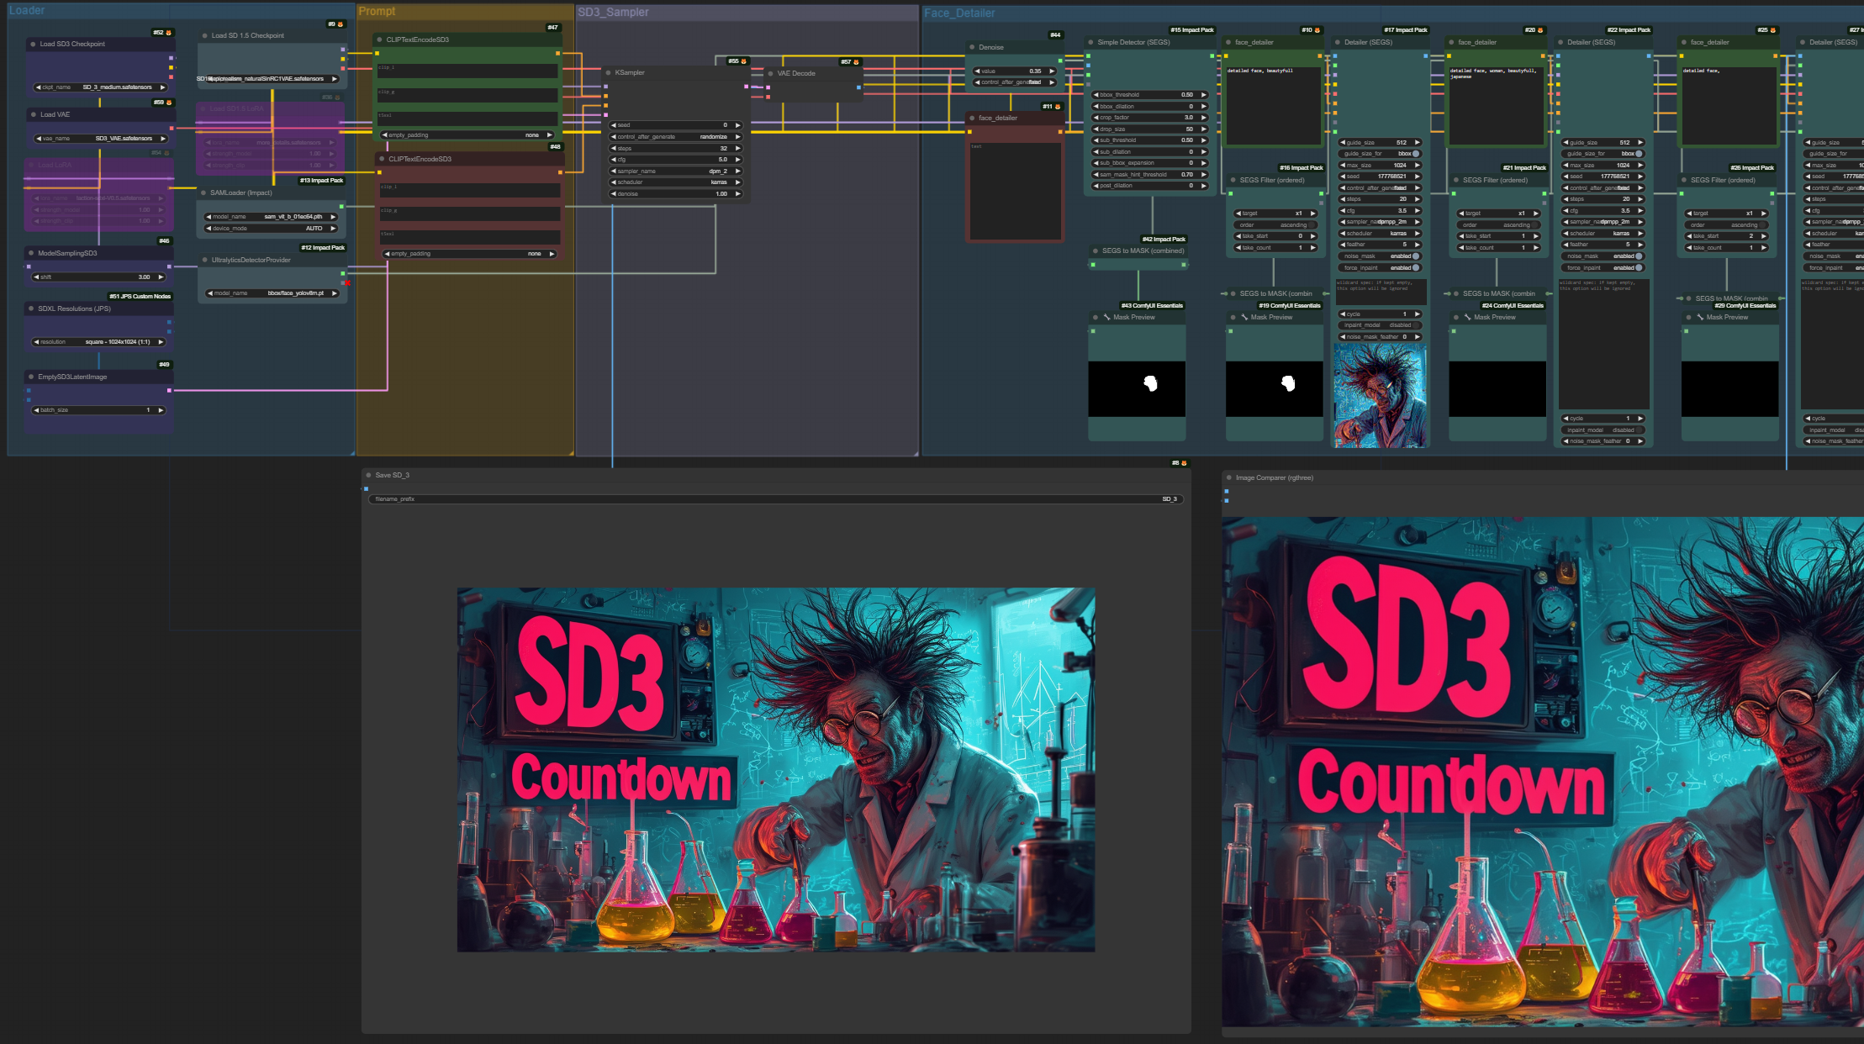Increase KSampler steps with right arrow
Screen dimensions: 1864x1044
[738, 149]
